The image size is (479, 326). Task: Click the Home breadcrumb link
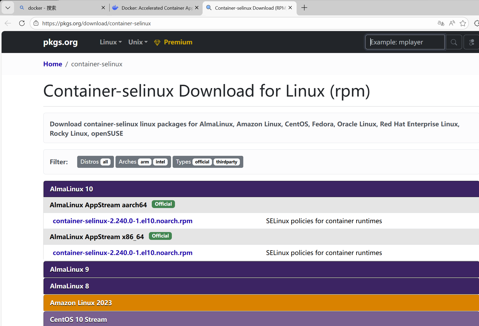(53, 64)
